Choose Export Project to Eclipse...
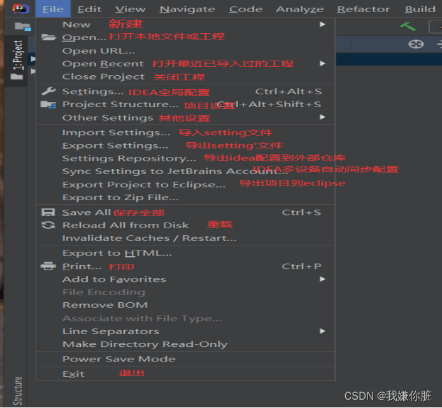 click(185, 184)
